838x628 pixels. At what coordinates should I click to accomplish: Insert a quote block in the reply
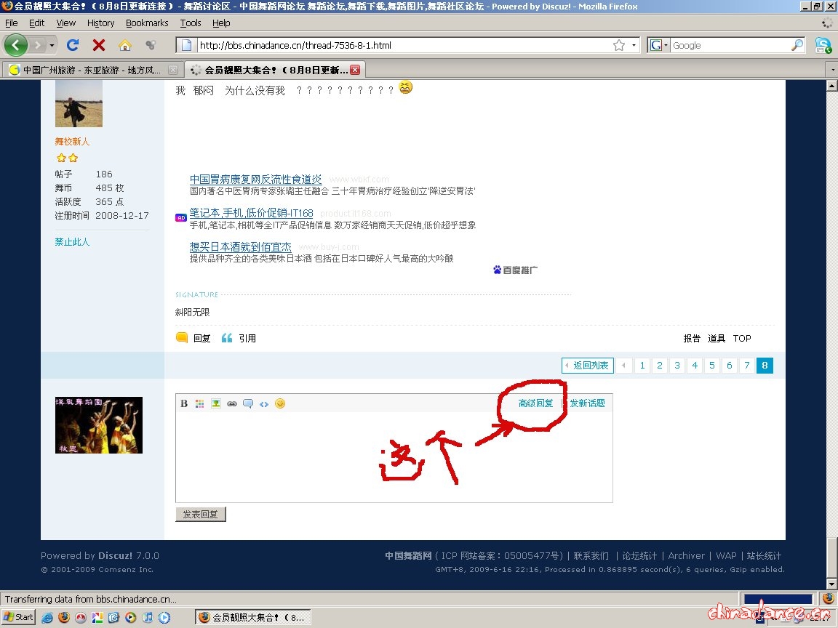coord(248,403)
